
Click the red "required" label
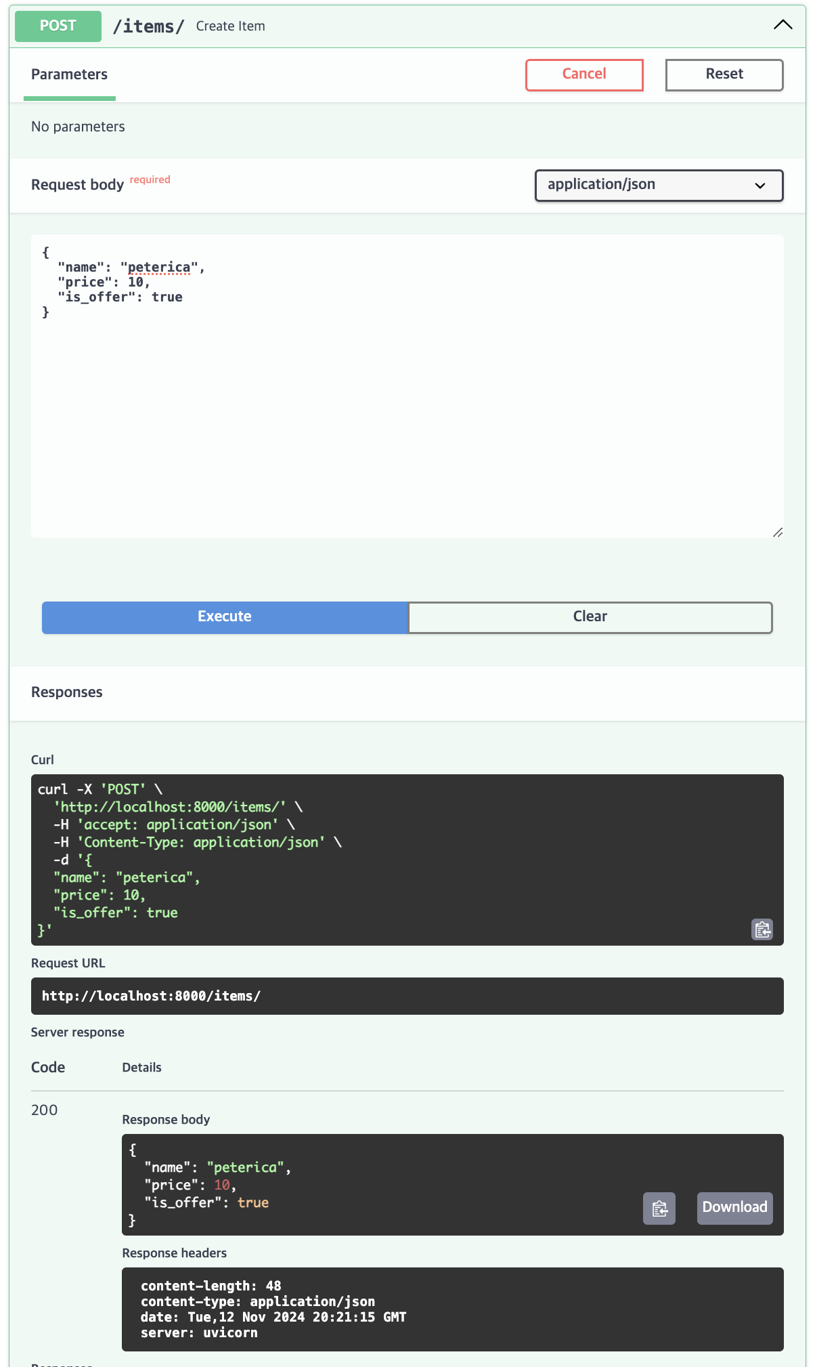pos(150,180)
